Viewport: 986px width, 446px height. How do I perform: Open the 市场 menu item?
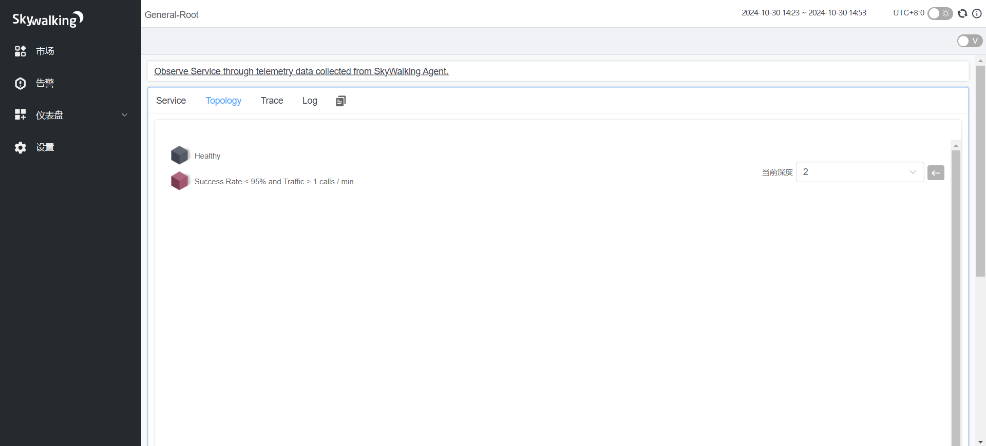tap(70, 51)
